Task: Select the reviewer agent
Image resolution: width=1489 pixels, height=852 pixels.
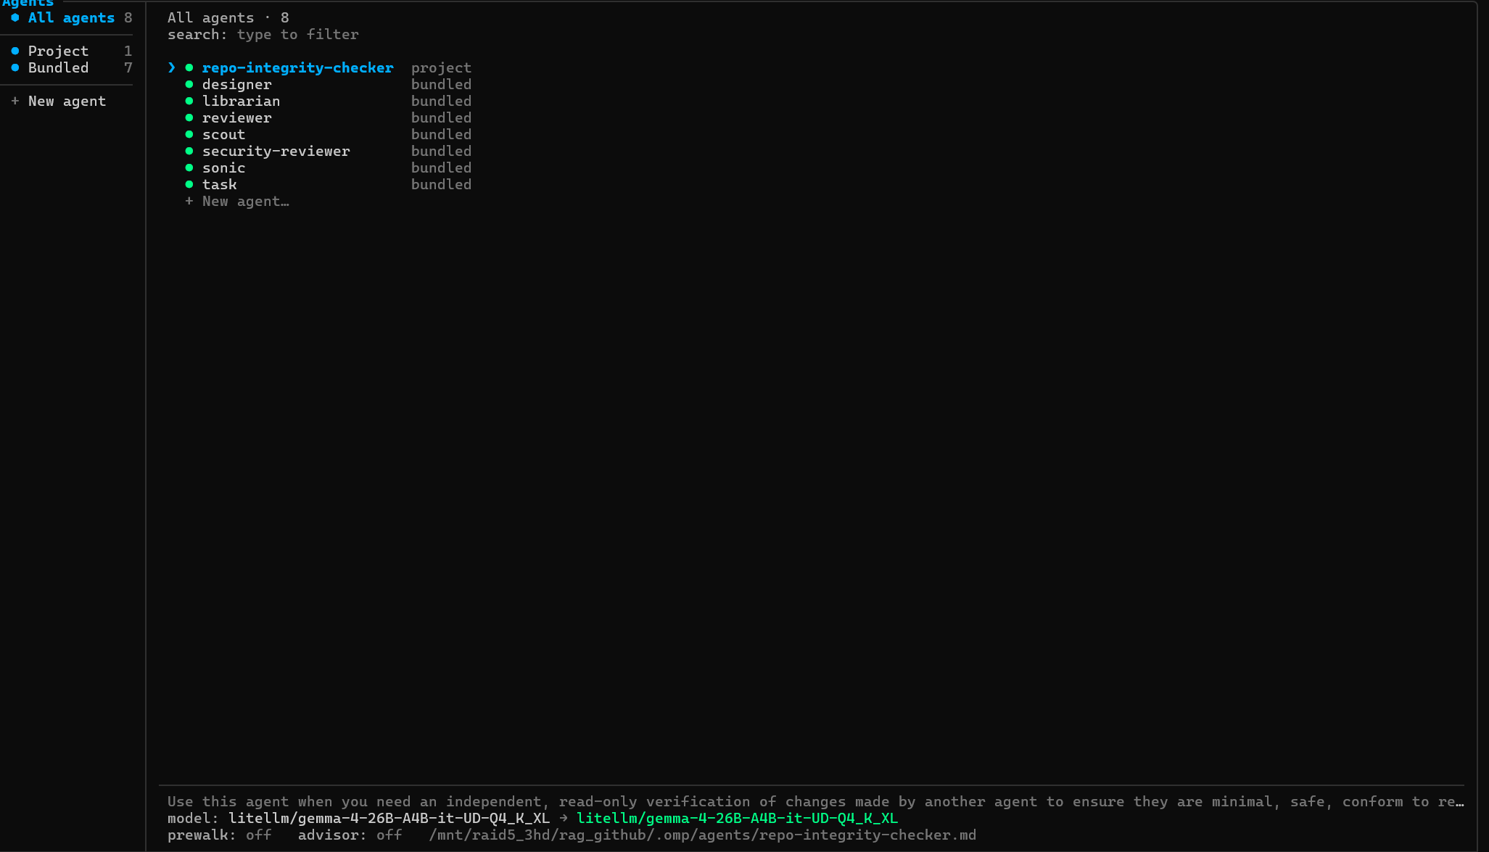Action: click(237, 117)
